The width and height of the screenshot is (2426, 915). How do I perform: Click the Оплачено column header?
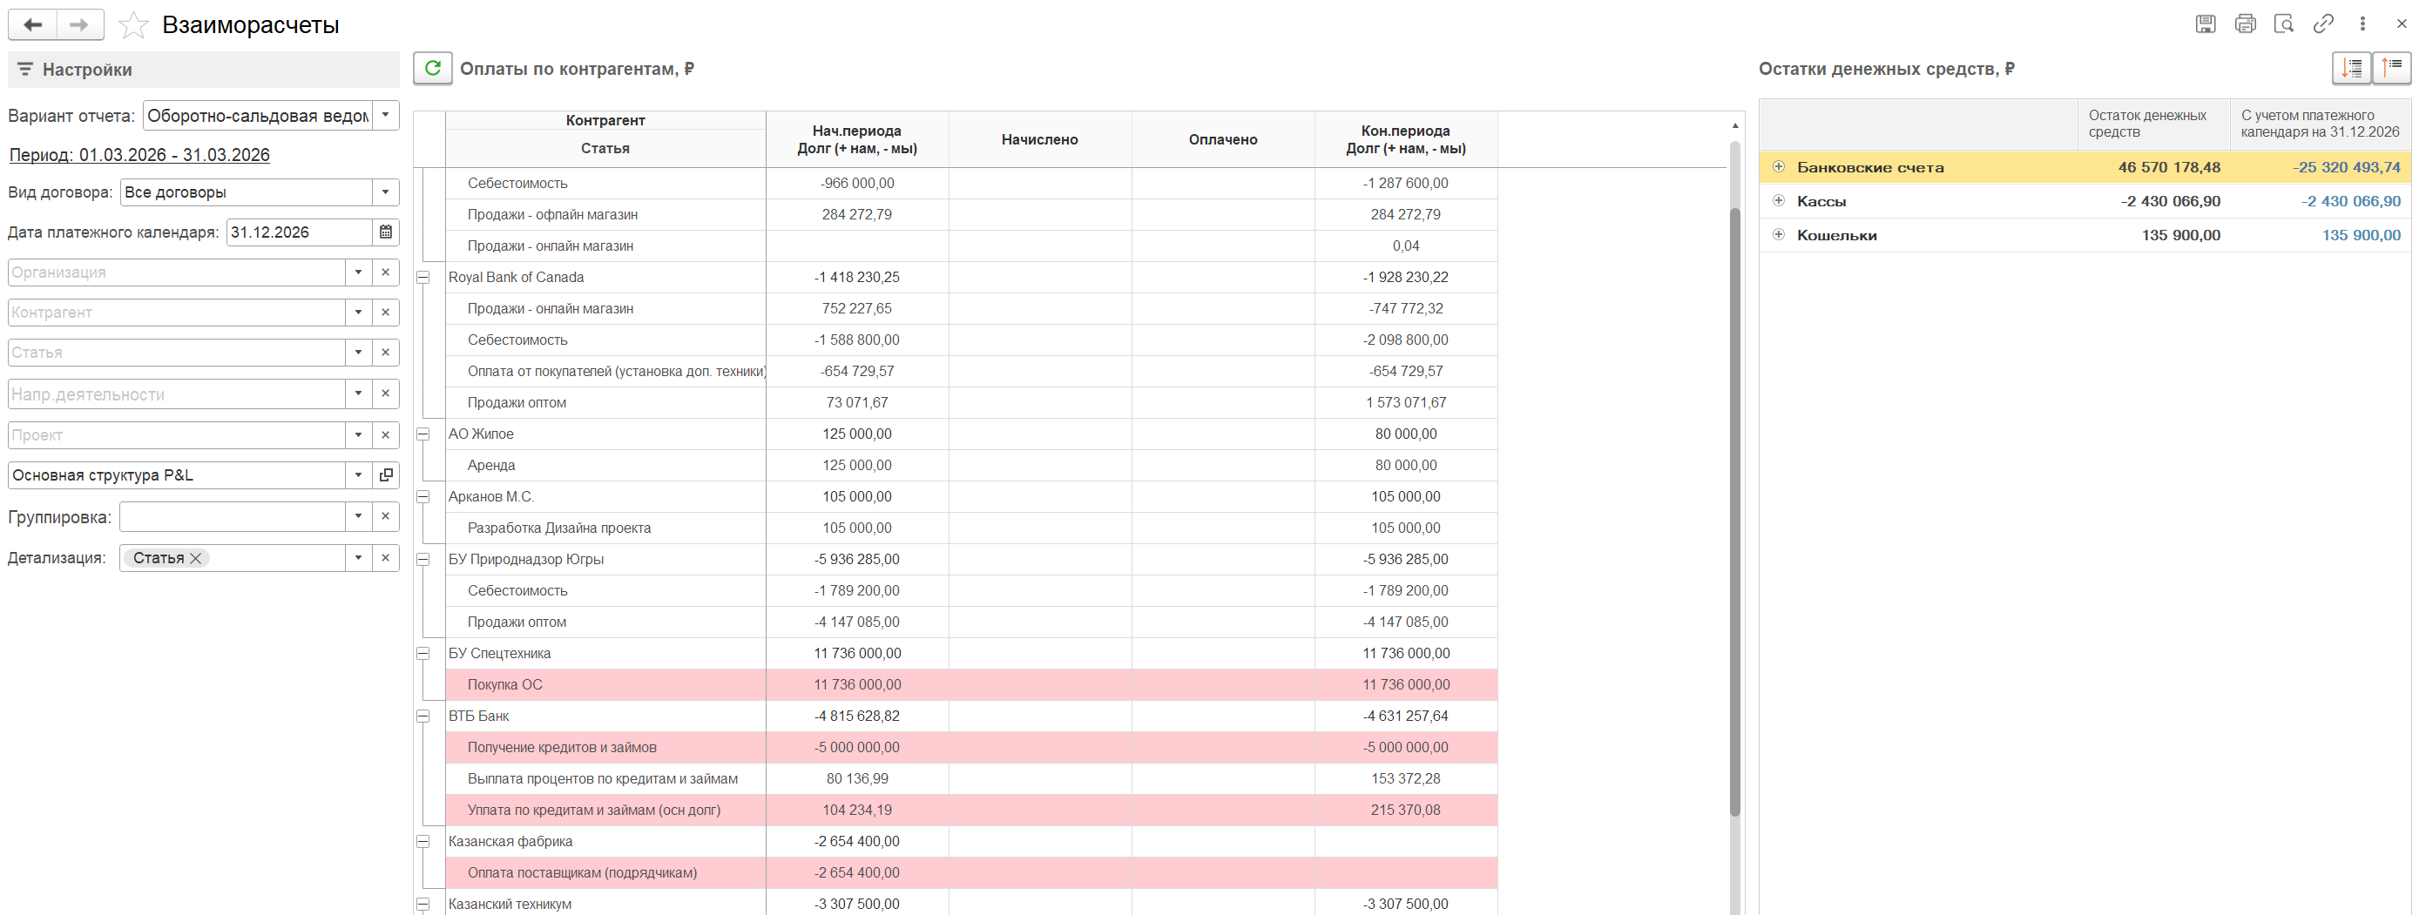1222,139
